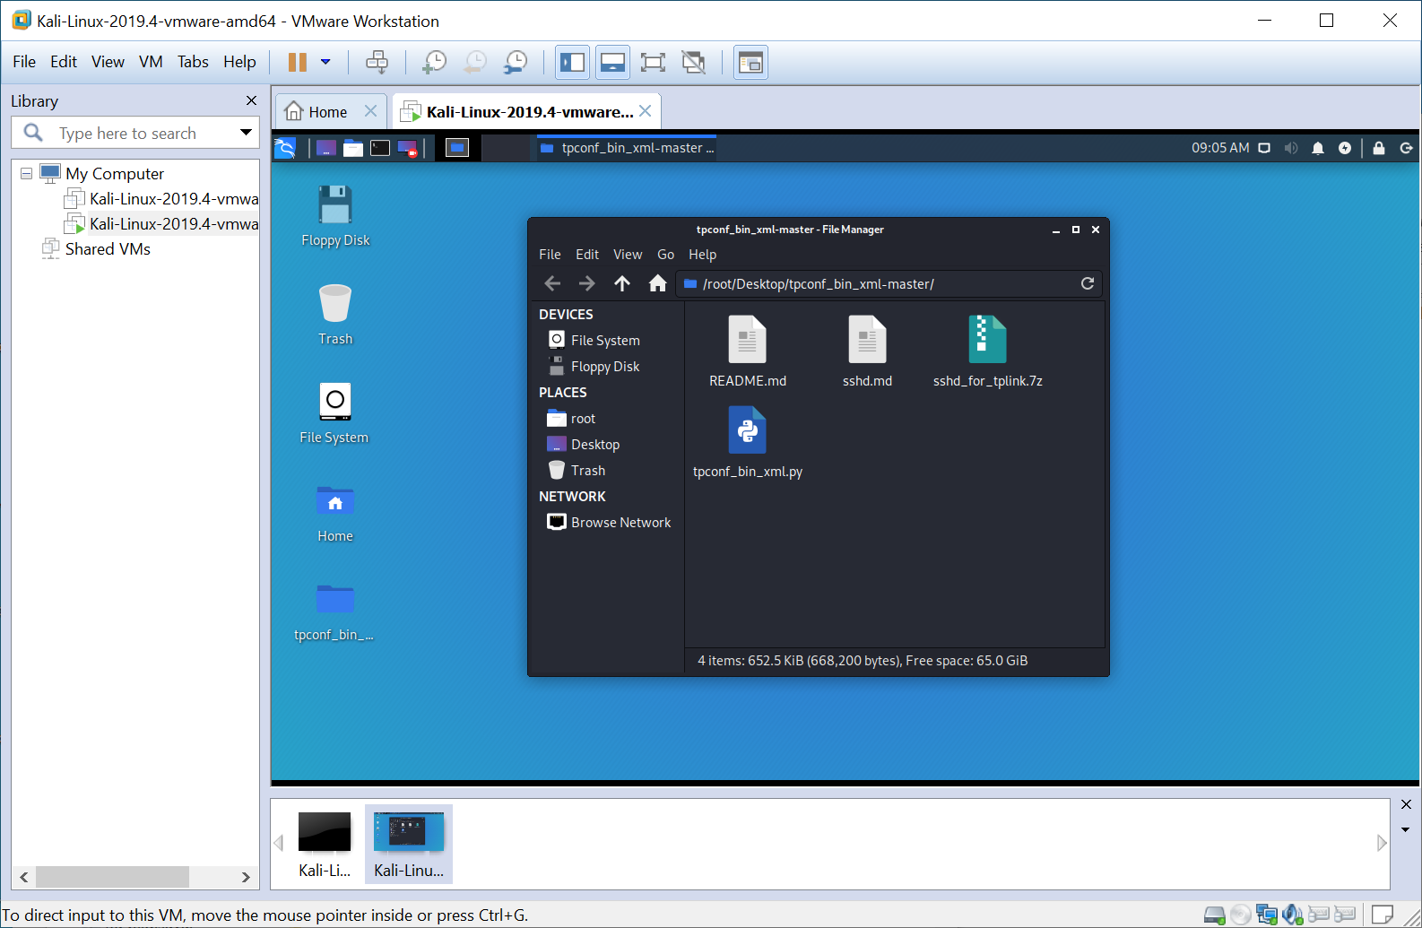This screenshot has height=928, width=1422.
Task: Open the snapshot manager icon
Action: coord(516,62)
